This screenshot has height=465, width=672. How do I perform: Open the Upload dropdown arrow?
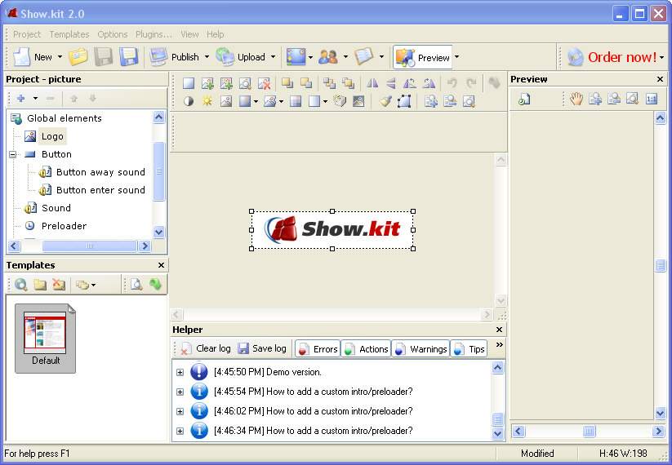tap(273, 57)
